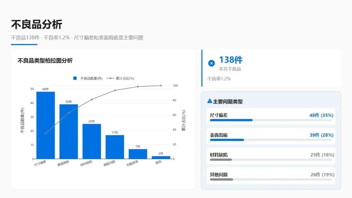The width and height of the screenshot is (352, 198).
Task: Click the 其他 x-axis label
Action: tap(158, 162)
